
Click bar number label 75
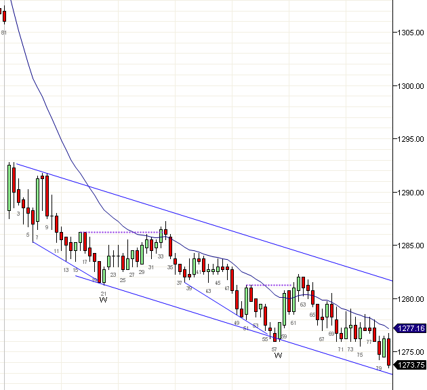(x=360, y=355)
